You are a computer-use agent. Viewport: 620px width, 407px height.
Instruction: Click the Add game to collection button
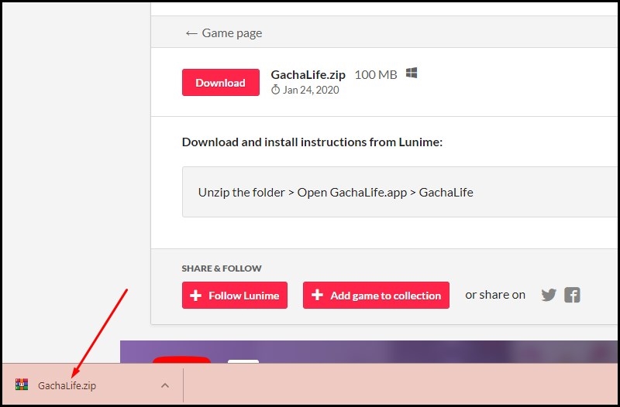pyautogui.click(x=376, y=296)
